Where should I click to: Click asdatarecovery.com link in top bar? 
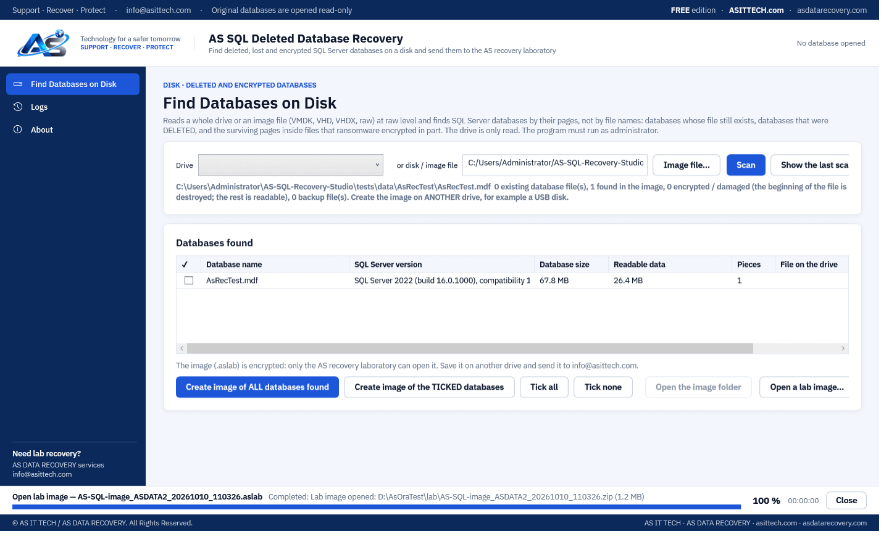coord(832,10)
